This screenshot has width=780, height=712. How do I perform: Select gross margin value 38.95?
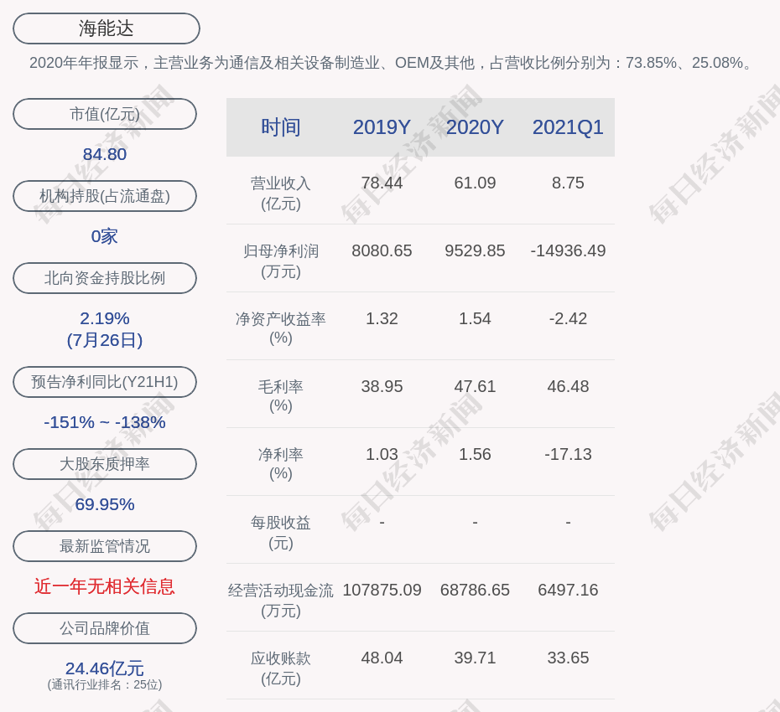click(x=382, y=386)
